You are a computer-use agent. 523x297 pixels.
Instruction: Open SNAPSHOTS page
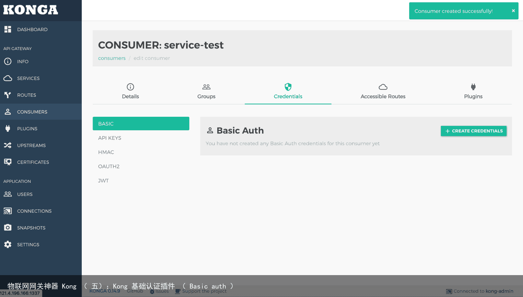(41, 228)
